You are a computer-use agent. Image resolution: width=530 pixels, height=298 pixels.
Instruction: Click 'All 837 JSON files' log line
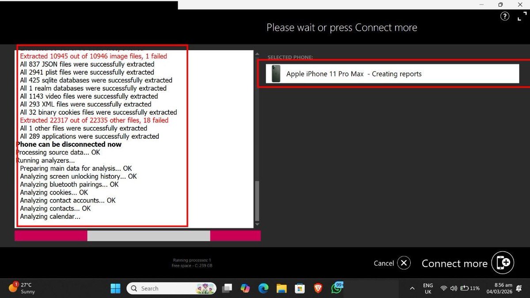pyautogui.click(x=87, y=64)
